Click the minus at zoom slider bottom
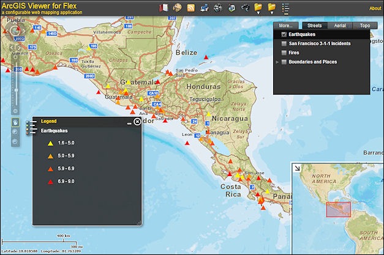This screenshot has height=255, width=384. 15,111
